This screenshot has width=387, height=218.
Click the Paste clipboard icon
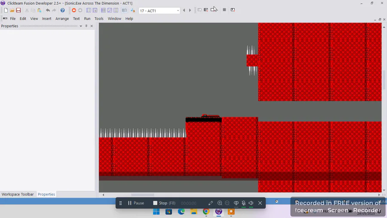coord(39,10)
